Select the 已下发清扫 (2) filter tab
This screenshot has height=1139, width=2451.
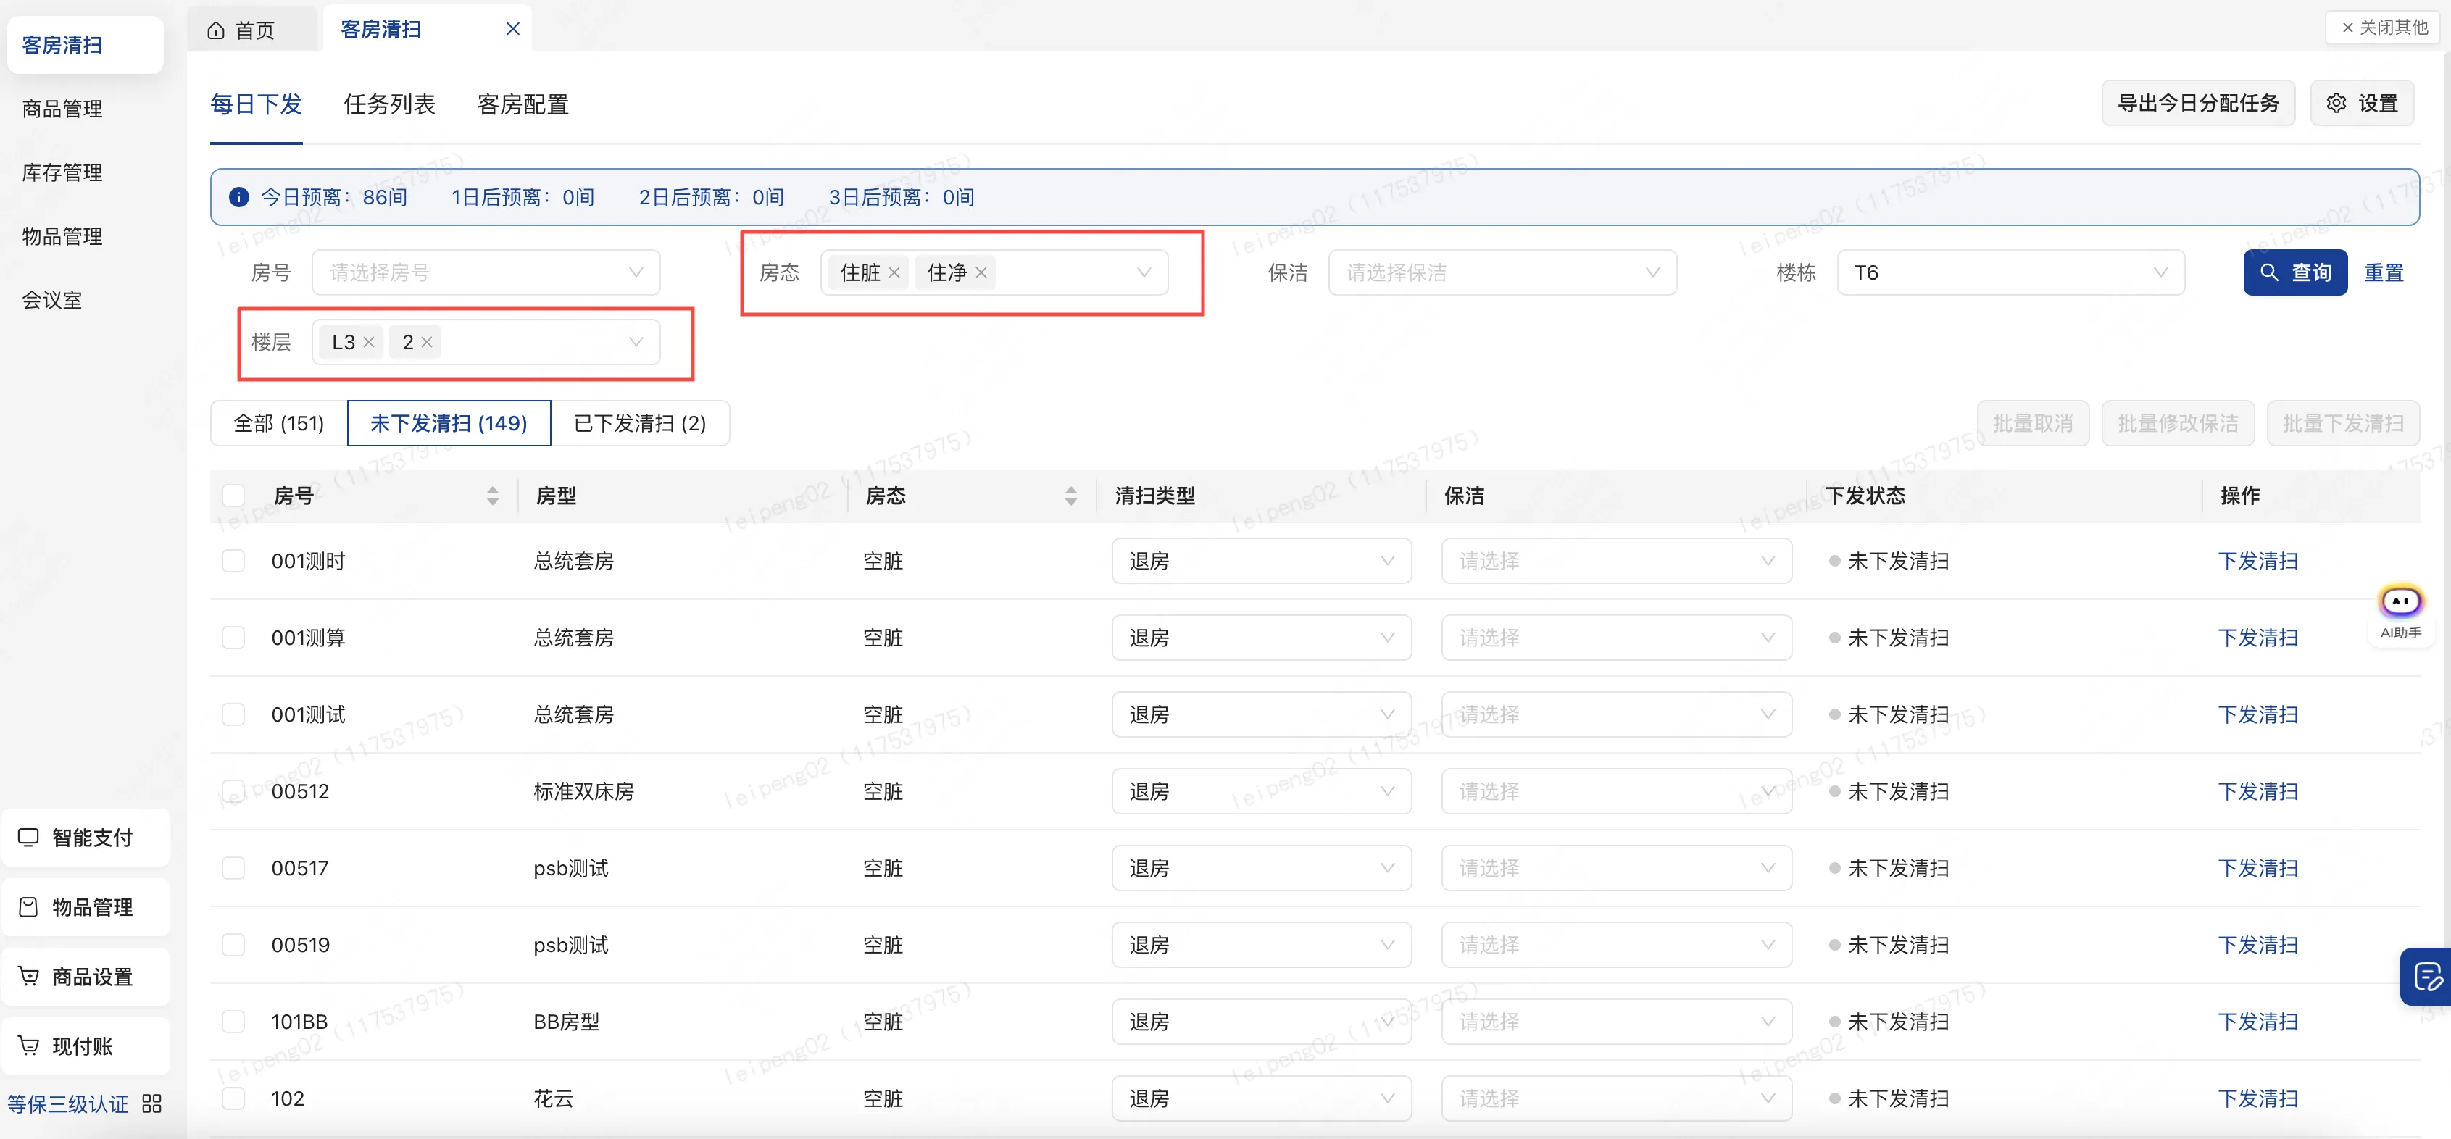639,423
